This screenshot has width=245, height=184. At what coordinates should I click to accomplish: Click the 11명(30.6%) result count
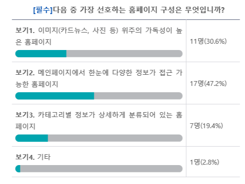click(x=208, y=41)
